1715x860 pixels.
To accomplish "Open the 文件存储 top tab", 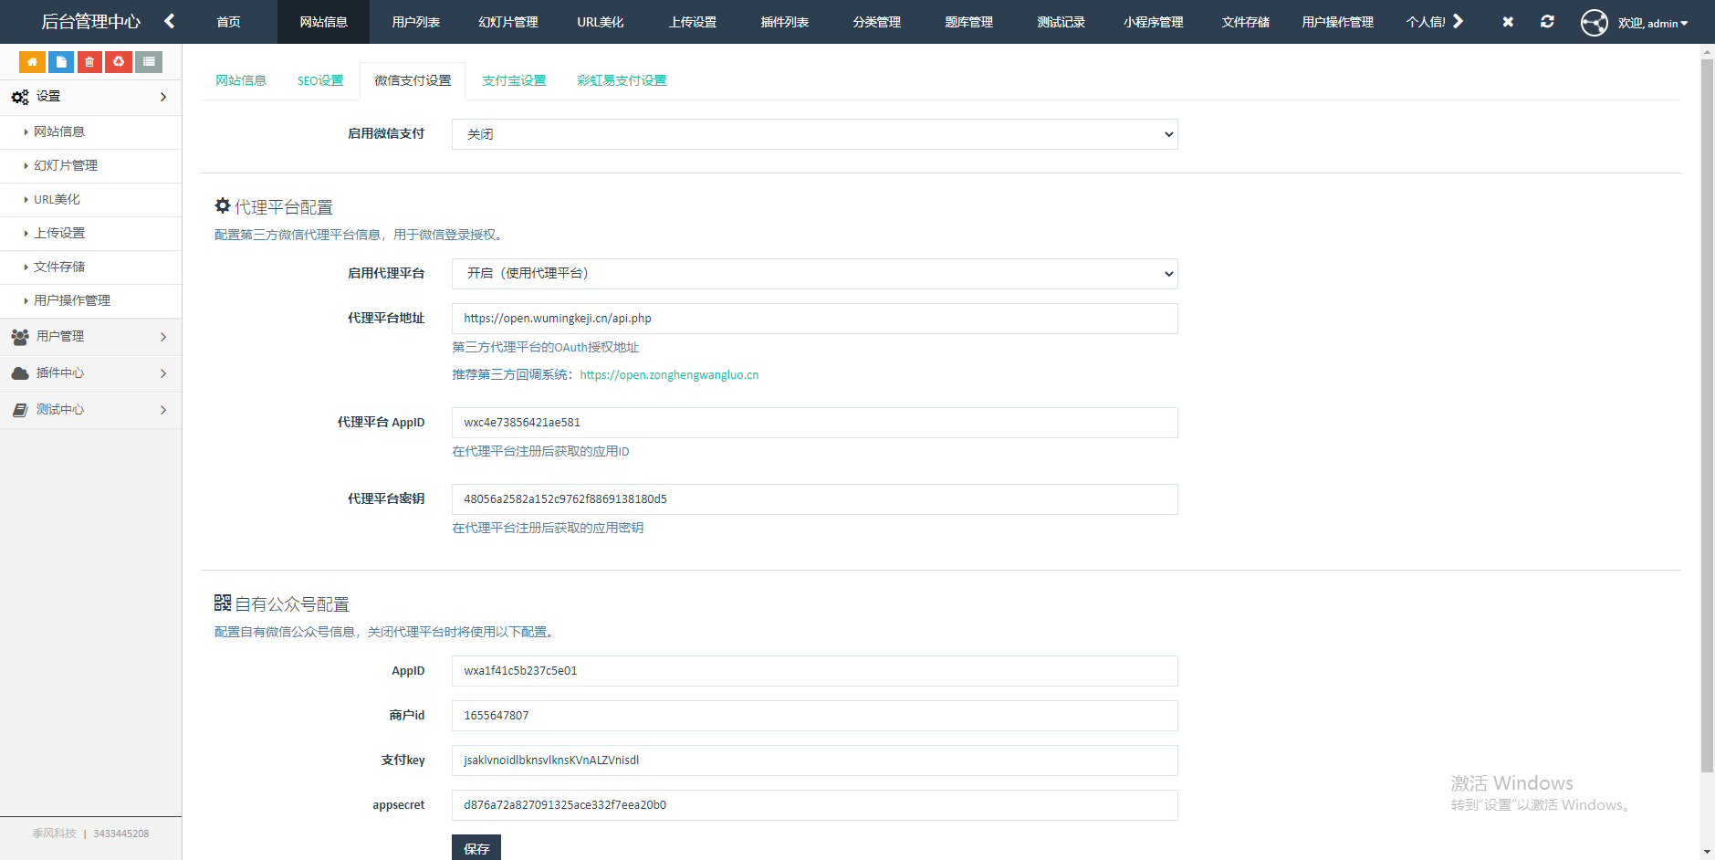I will click(x=1245, y=22).
